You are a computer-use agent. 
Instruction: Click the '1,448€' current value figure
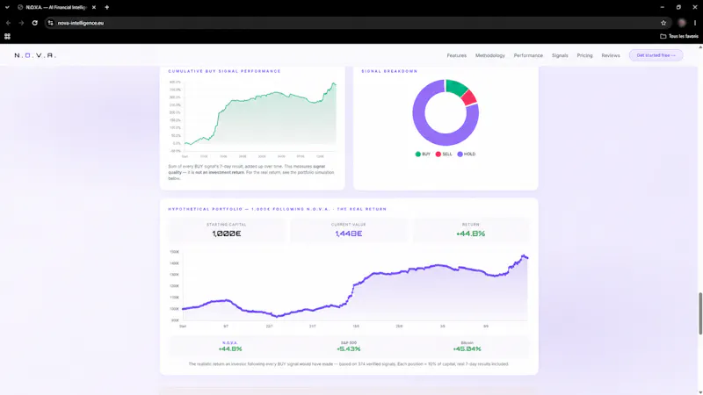(348, 233)
